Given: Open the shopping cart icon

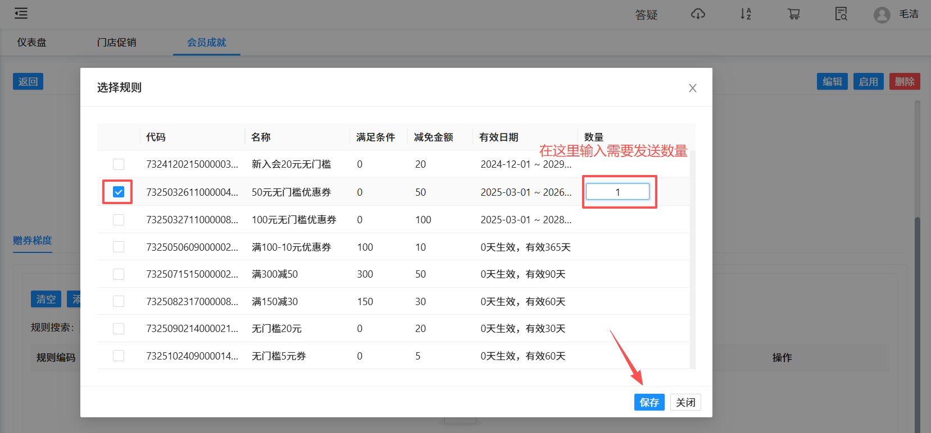Looking at the screenshot, I should [x=793, y=14].
